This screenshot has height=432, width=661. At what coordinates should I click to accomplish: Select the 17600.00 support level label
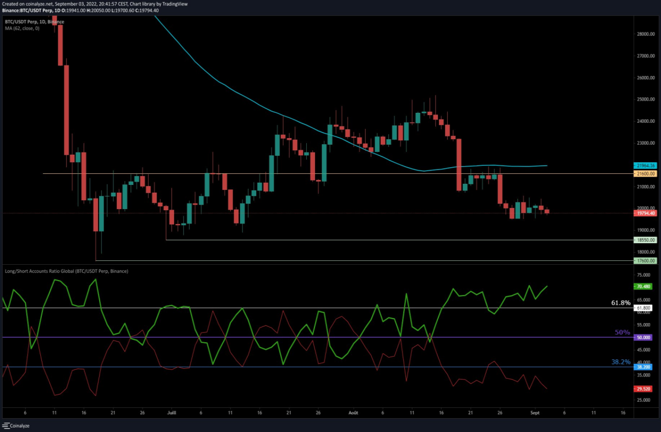coord(644,261)
